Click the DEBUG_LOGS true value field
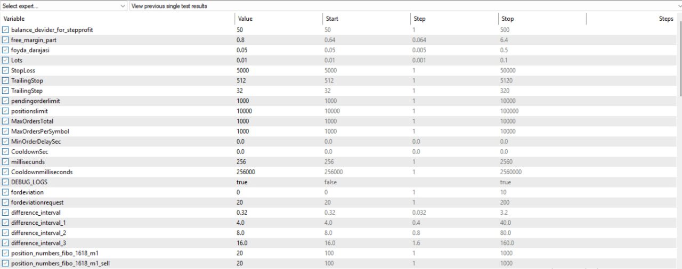Screen dimensions: 682x269 278,182
